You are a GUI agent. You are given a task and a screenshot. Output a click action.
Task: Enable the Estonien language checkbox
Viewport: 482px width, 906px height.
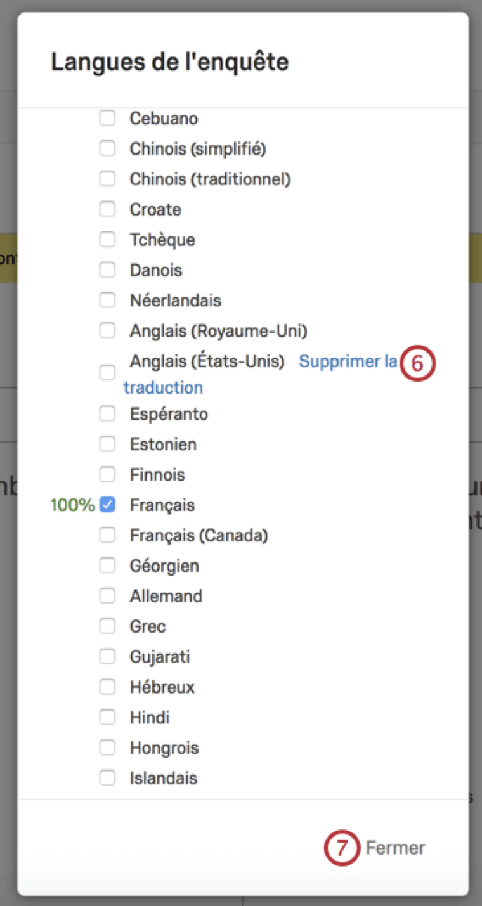[107, 444]
